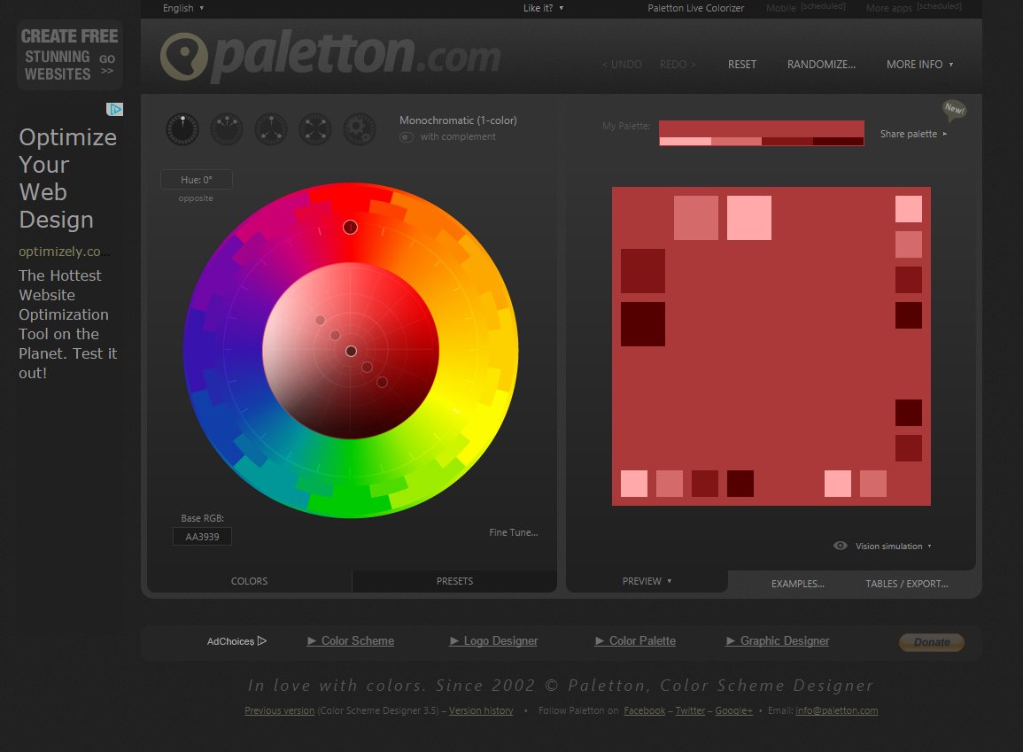
Task: Click the lightest pink swatch in My Palette
Action: tap(685, 142)
